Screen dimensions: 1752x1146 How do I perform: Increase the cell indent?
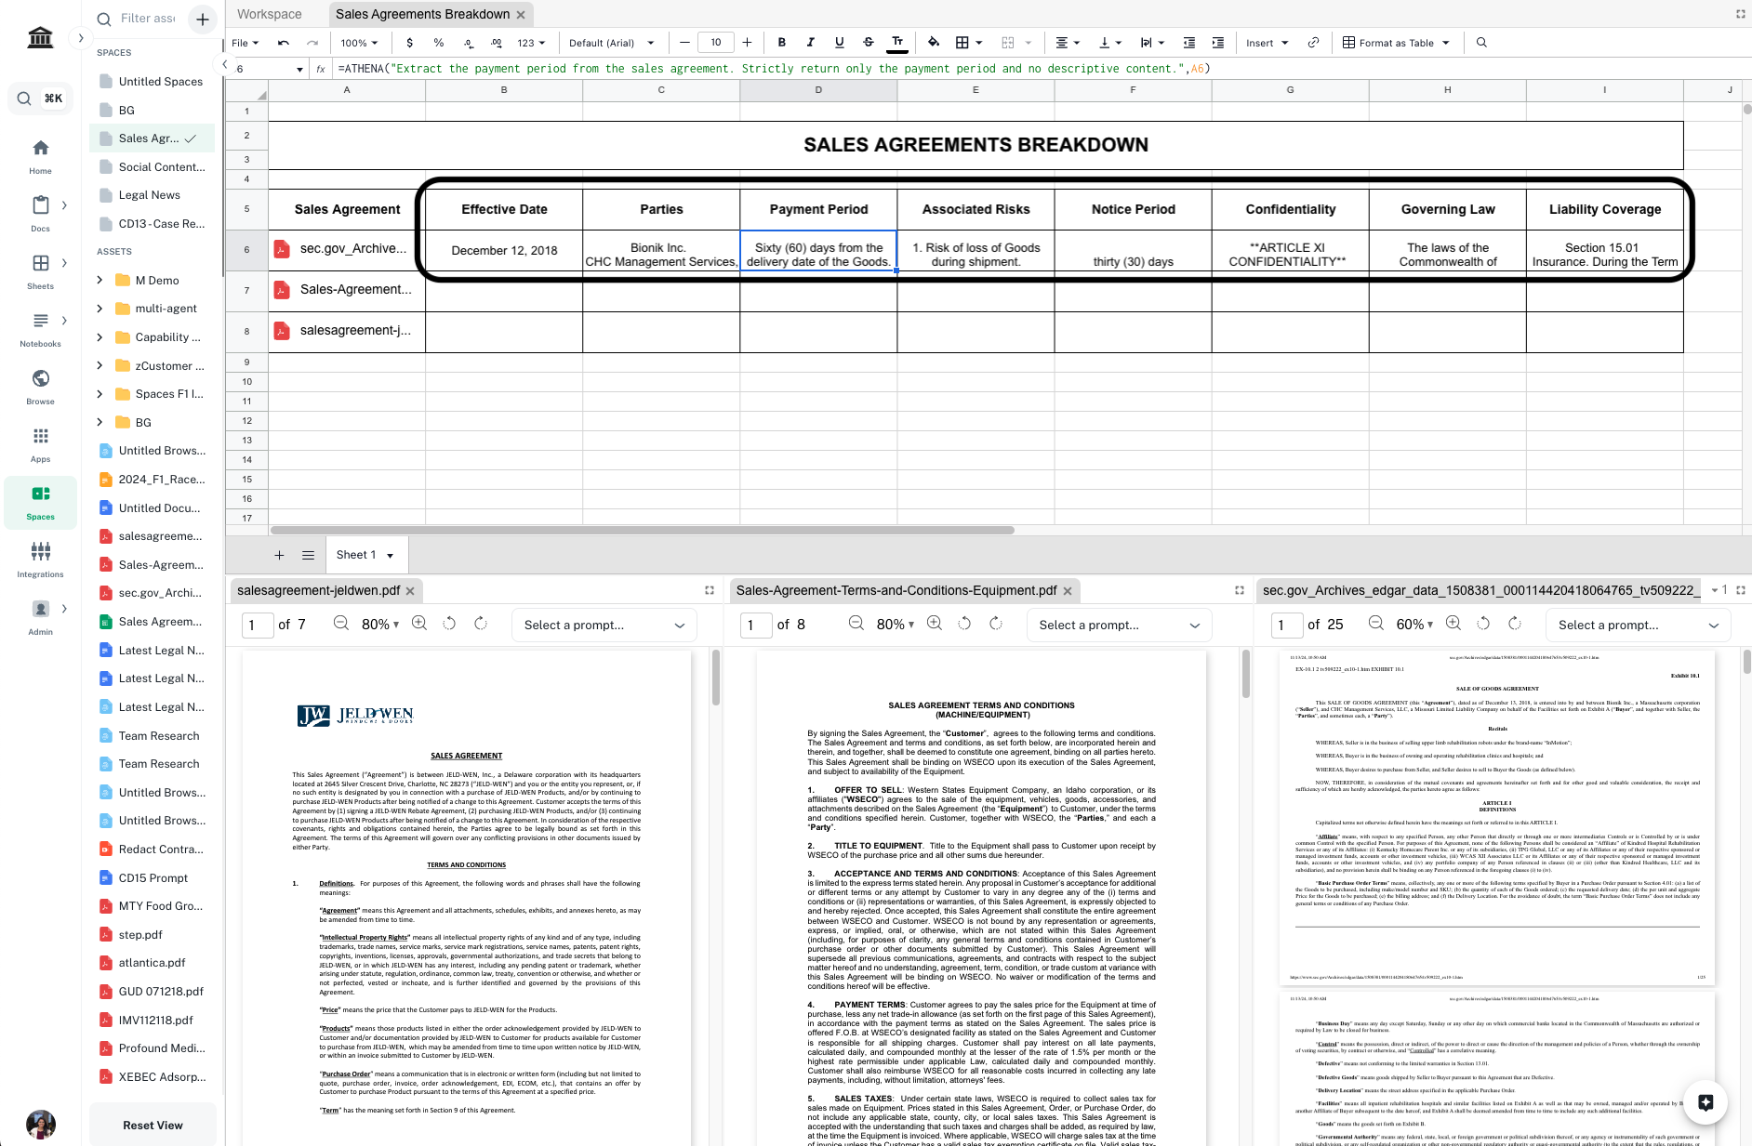[1217, 43]
